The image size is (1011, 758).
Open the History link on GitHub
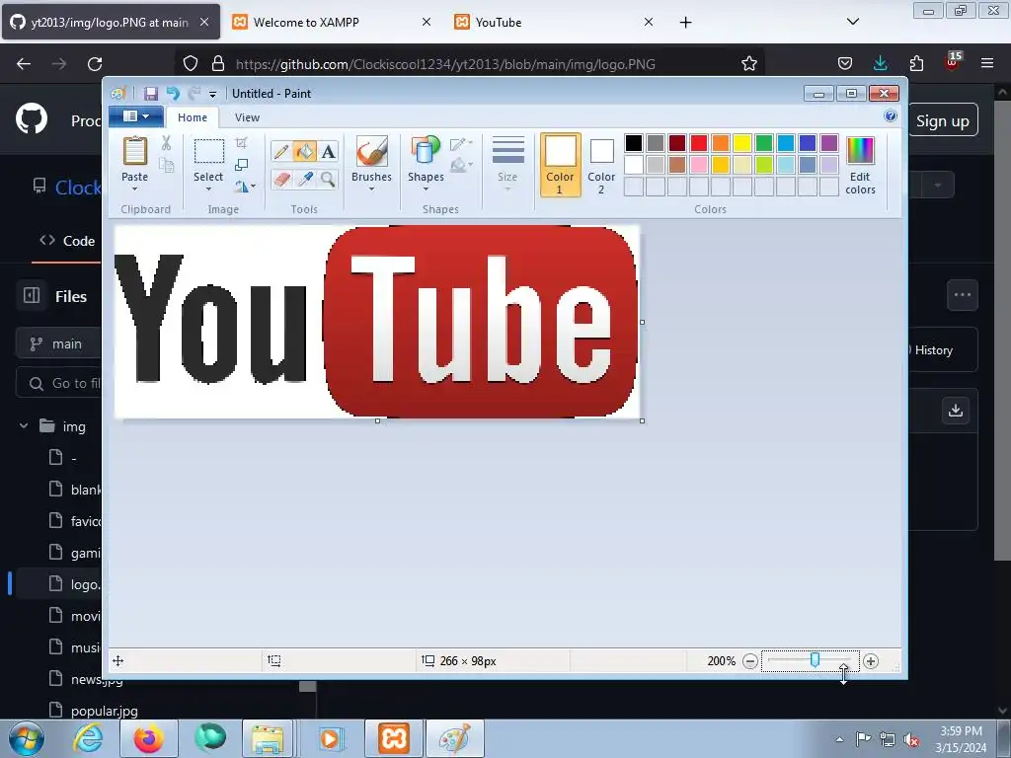932,350
